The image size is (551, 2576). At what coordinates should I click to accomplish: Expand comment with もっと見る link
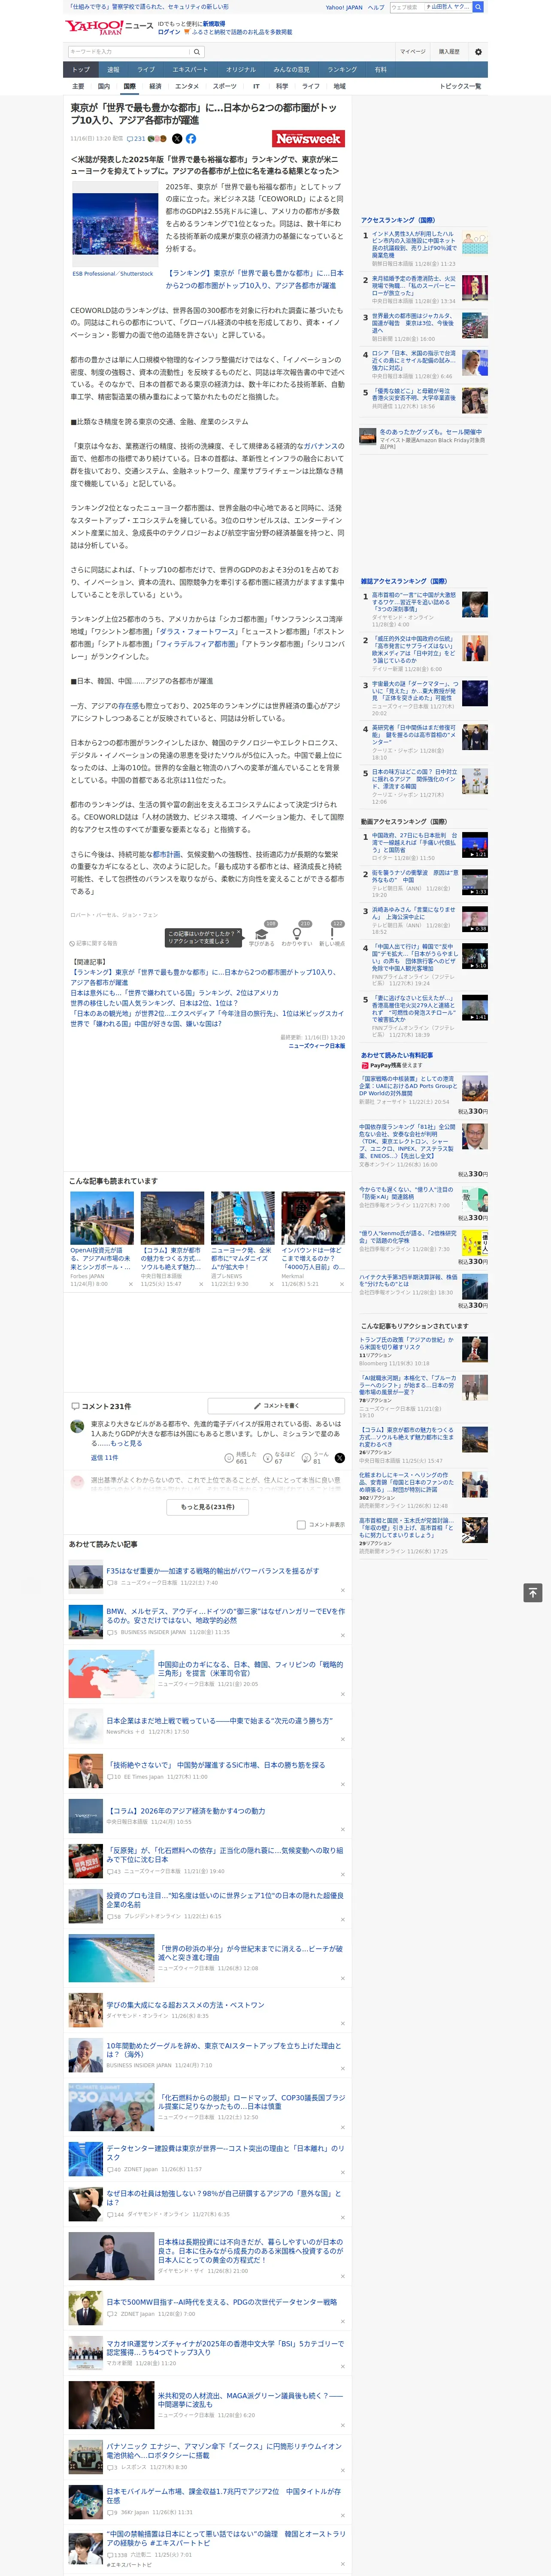pyautogui.click(x=126, y=1443)
